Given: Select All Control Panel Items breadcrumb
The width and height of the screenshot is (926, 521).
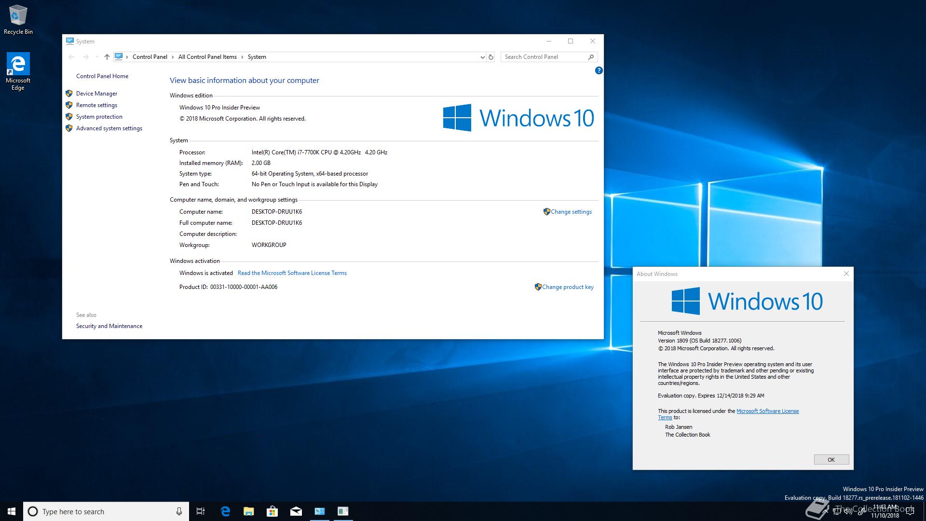Looking at the screenshot, I should tap(207, 57).
